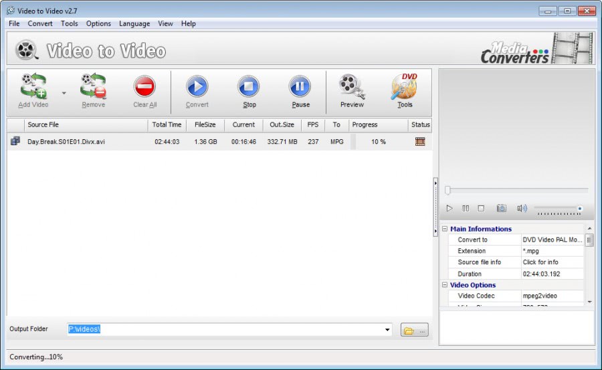This screenshot has width=602, height=370.
Task: Click the preview player snapshot camera icon
Action: [x=501, y=209]
